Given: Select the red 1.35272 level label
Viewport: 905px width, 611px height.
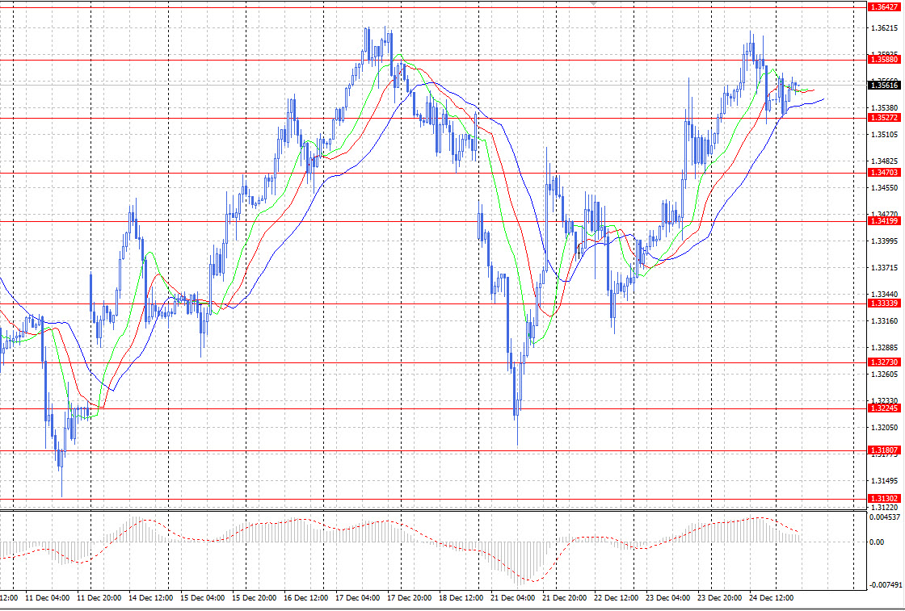Looking at the screenshot, I should click(x=884, y=118).
